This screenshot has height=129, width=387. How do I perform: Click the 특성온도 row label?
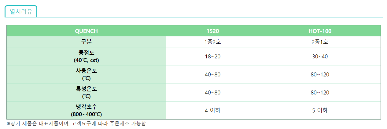86,92
